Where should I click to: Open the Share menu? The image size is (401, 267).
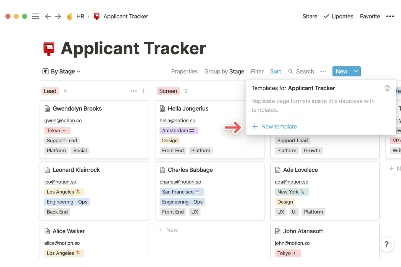pyautogui.click(x=310, y=16)
